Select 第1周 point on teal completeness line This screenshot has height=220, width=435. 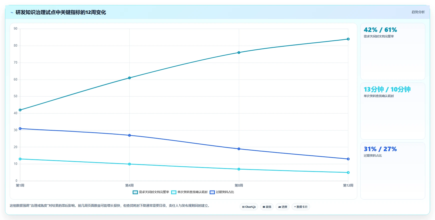tap(20, 110)
